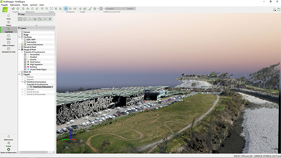Open the Progetto menu
This screenshot has width=281, height=158.
tap(4, 5)
